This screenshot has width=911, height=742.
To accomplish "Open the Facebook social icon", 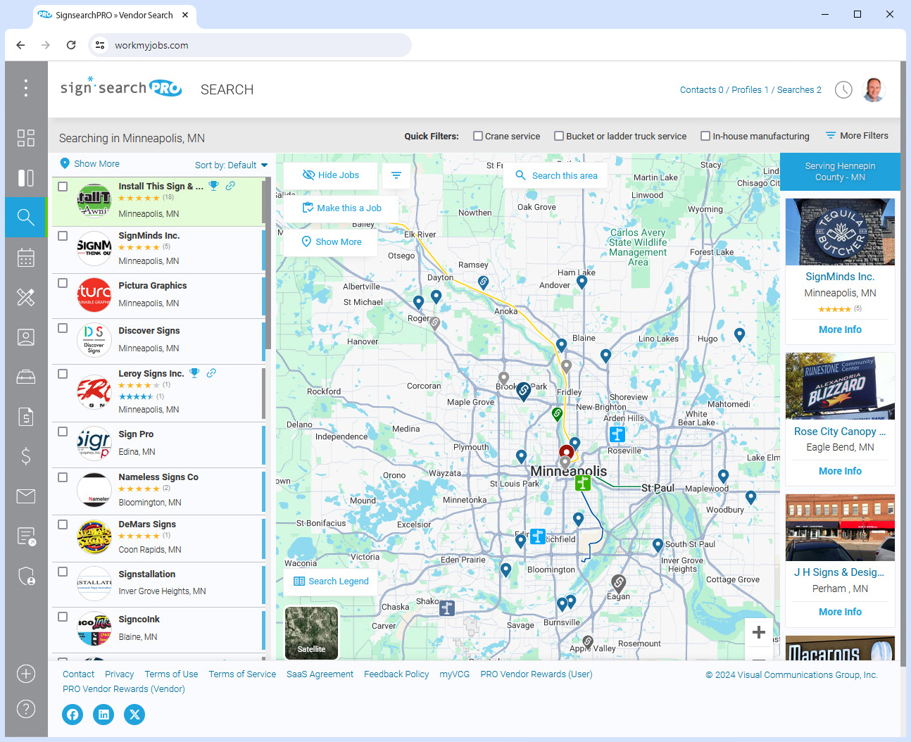I will click(x=73, y=715).
